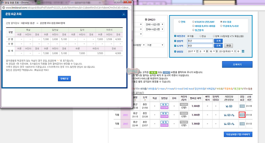
Task: Choose the 직통 journey type radio button
Action: [188, 36]
